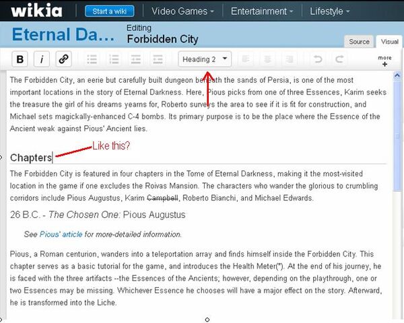Apply bulleted list formatting

pos(92,59)
